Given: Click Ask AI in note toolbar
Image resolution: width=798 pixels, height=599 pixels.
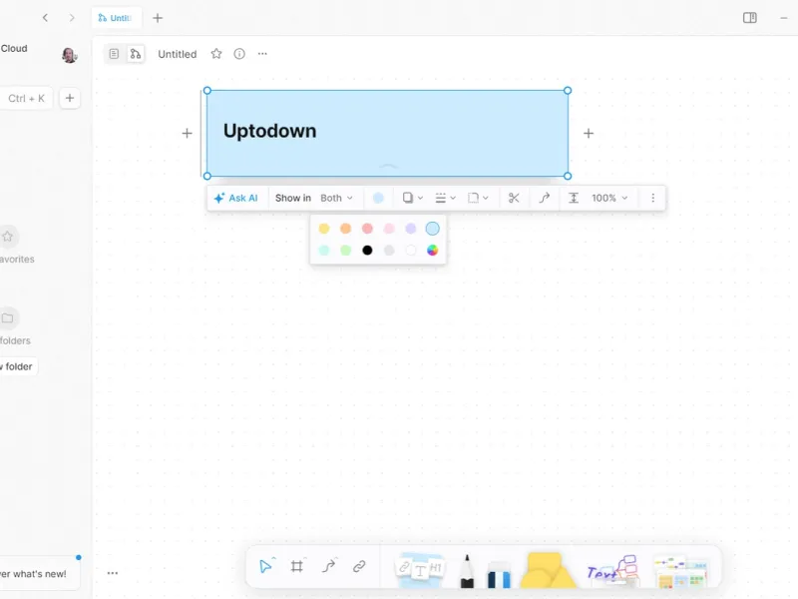Looking at the screenshot, I should [x=236, y=198].
